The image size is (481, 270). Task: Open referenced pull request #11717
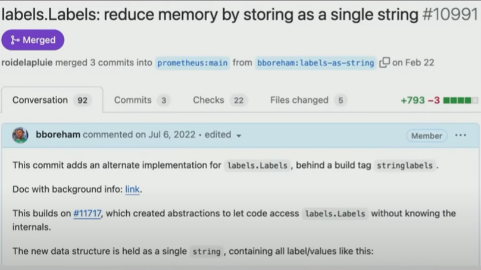click(x=88, y=214)
